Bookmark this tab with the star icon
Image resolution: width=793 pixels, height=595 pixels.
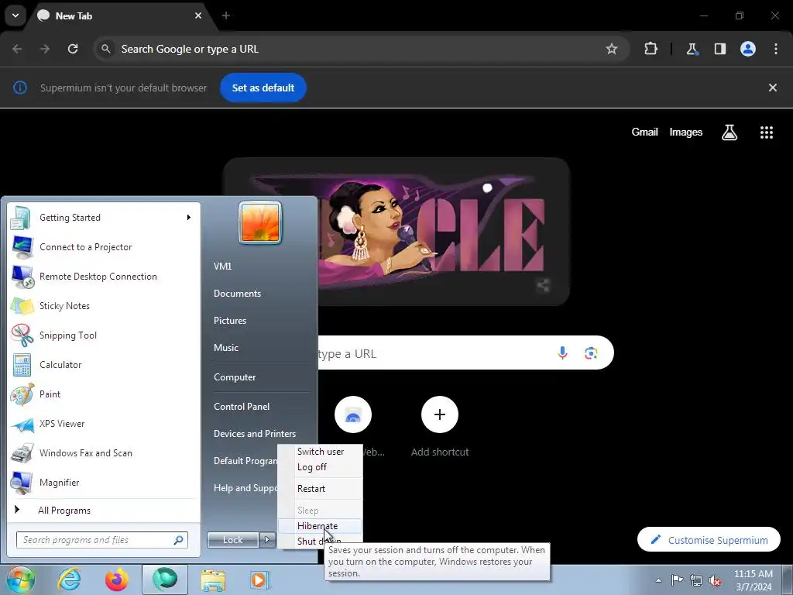612,49
